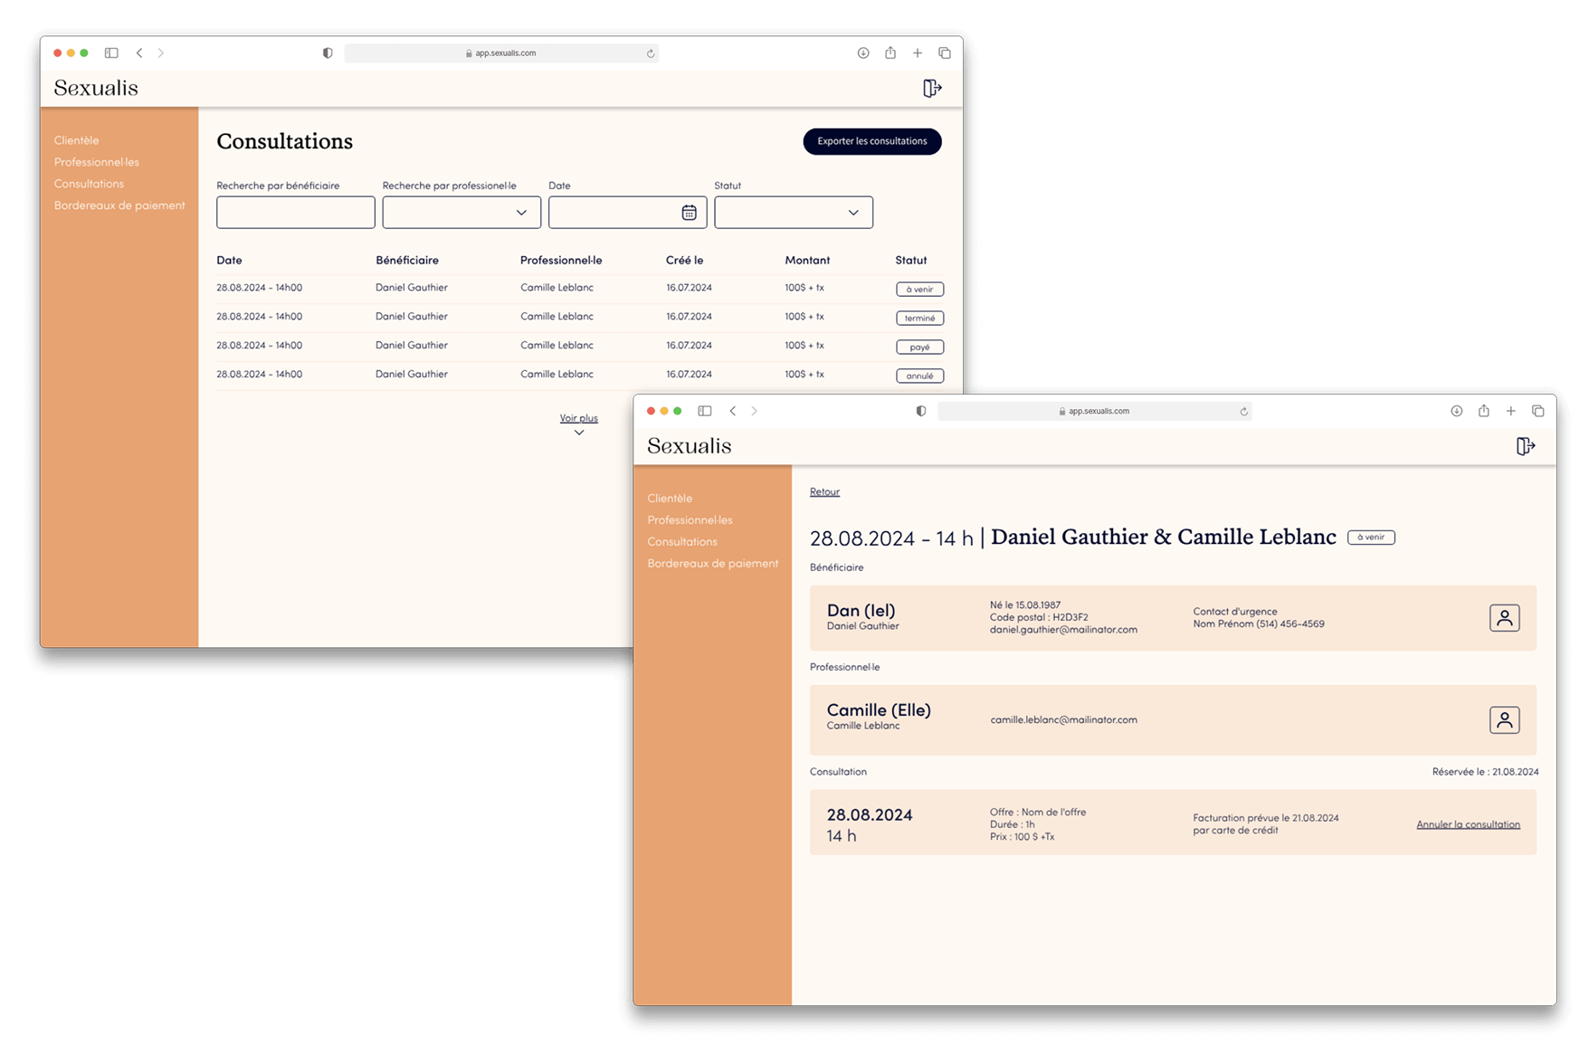
Task: Click the Annuler la consultation link
Action: [x=1468, y=824]
